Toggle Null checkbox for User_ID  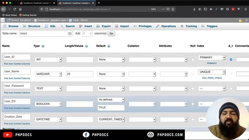click(x=193, y=59)
